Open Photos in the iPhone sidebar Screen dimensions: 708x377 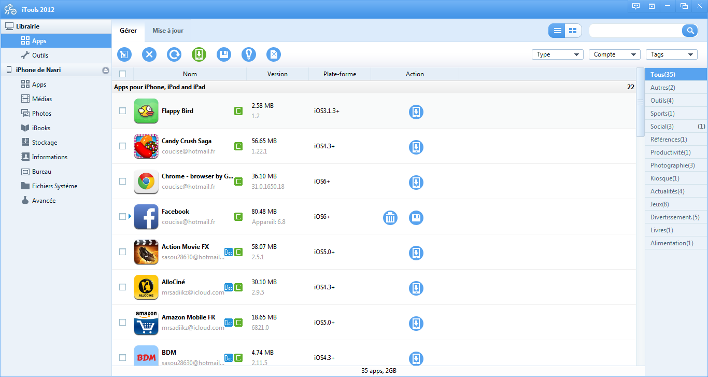tap(56, 114)
